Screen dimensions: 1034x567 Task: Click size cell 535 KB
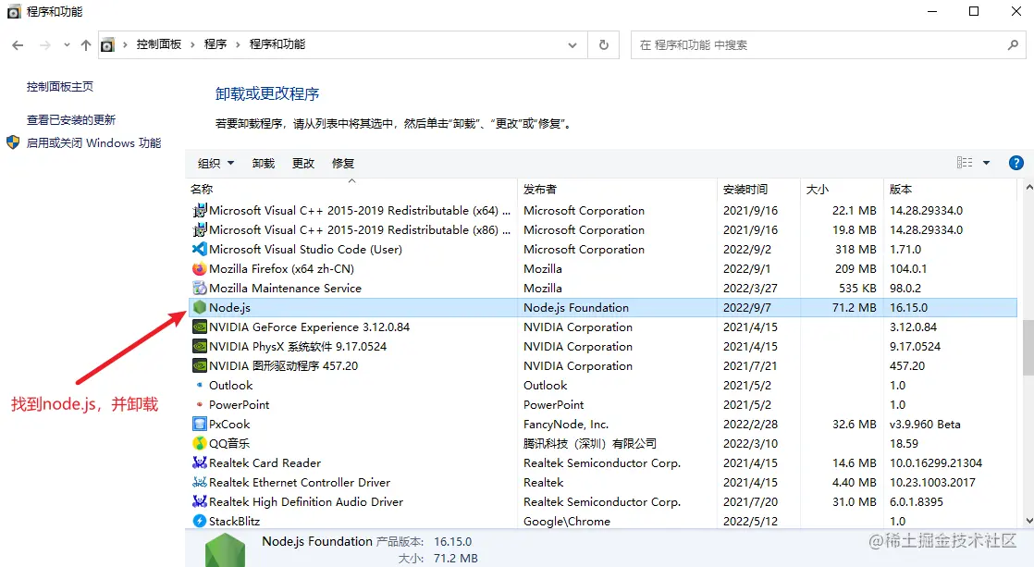857,288
